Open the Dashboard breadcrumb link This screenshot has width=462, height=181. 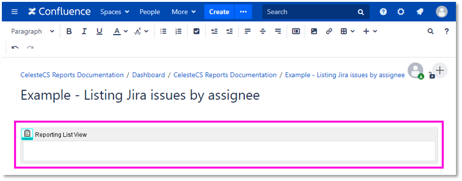(x=149, y=75)
